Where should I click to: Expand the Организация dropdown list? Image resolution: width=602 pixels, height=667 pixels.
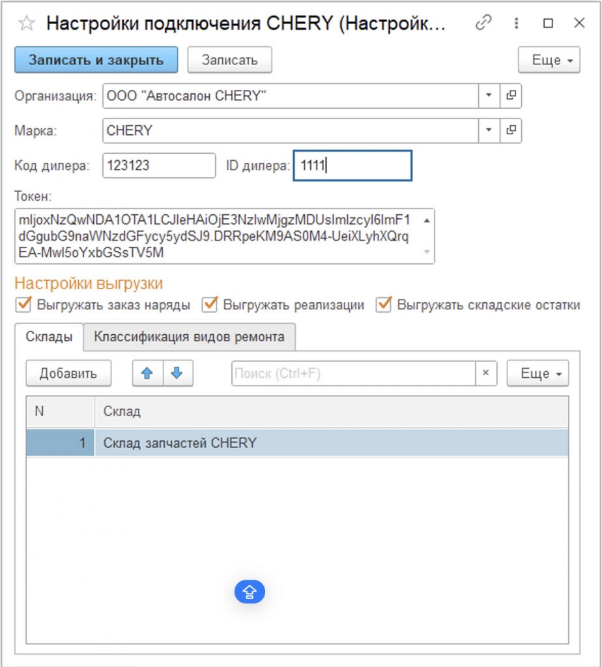[489, 96]
